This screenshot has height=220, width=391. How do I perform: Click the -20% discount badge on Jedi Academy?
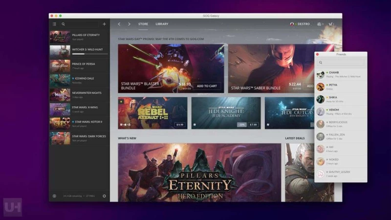(x=241, y=125)
